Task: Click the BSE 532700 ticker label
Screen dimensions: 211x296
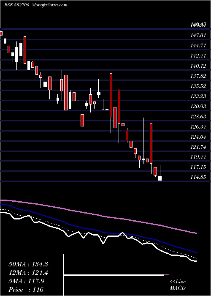Action: [x=16, y=5]
